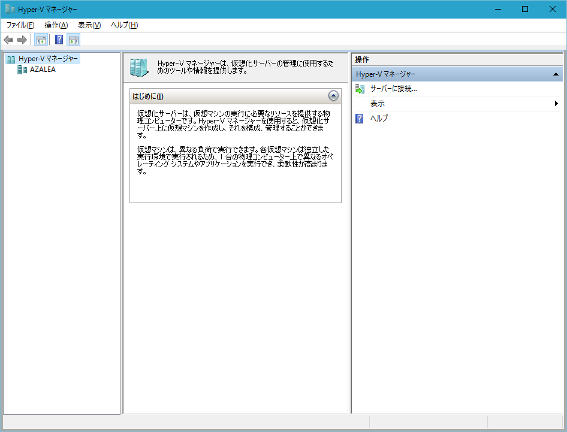Click ヘルプ in the actions pane
Viewport: 567px width, 432px height.
tap(379, 119)
